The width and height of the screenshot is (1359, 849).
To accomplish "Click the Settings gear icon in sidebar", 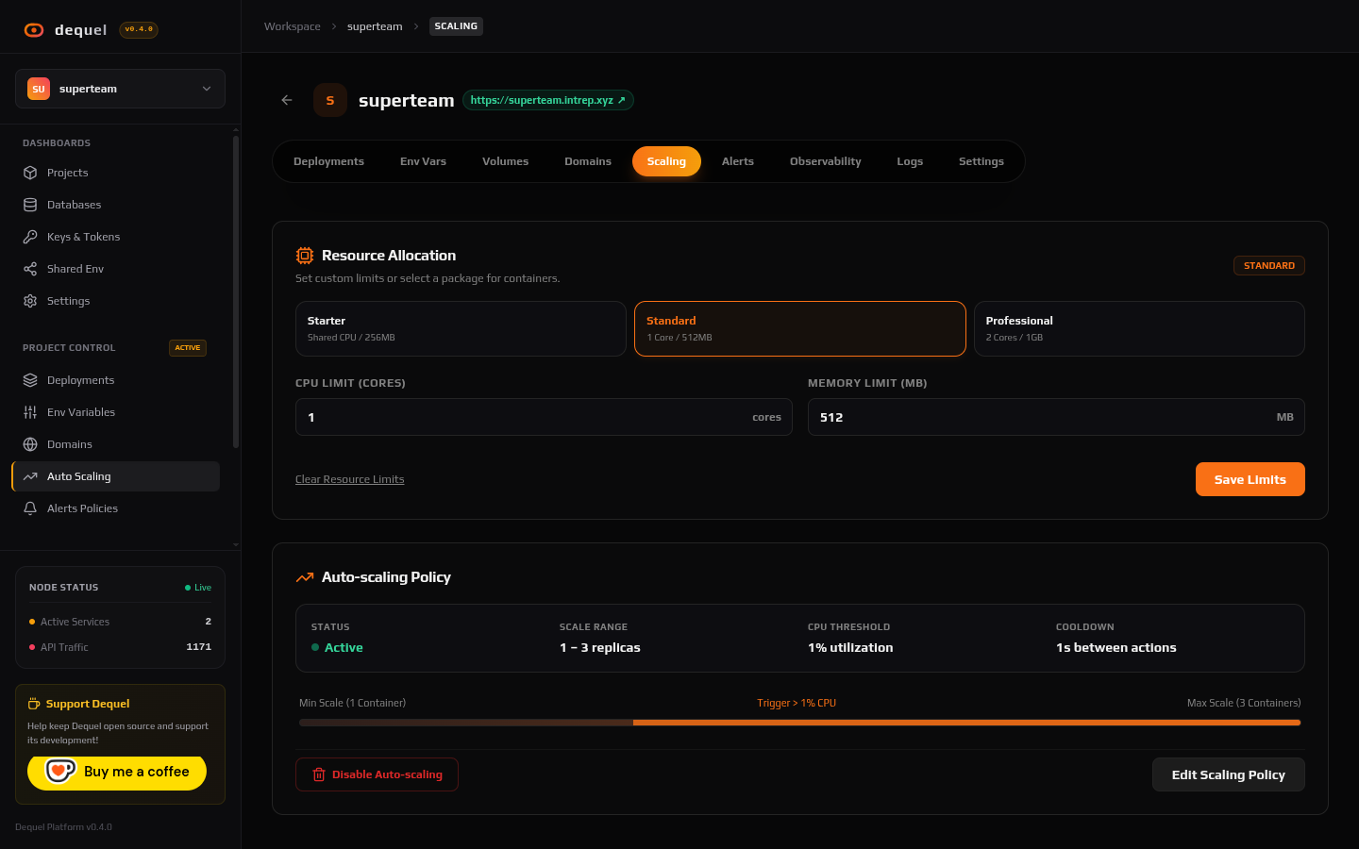I will 30,301.
